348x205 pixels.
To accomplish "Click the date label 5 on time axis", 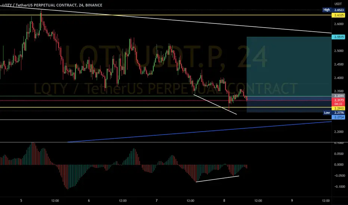I will [x=21, y=201].
